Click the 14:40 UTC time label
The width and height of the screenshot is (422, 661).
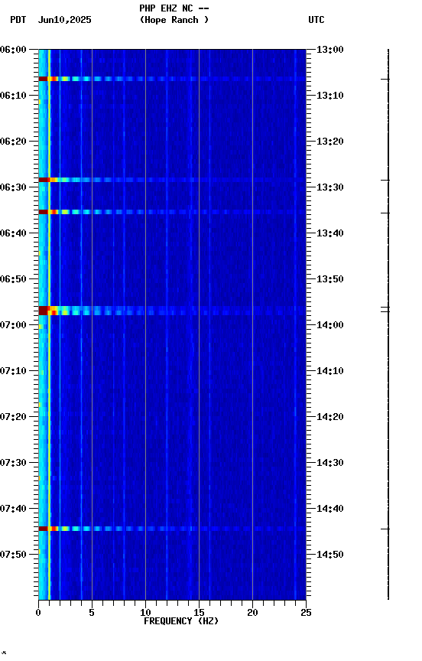click(x=330, y=510)
